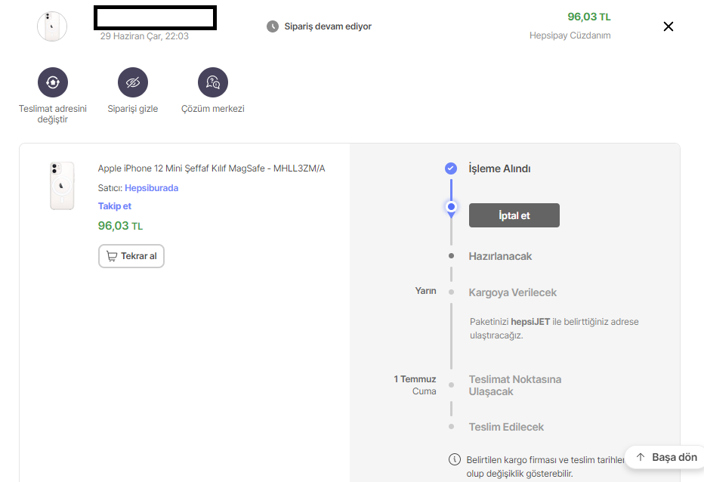This screenshot has width=704, height=482.
Task: Click the Kargoya Verilecek timeline dot
Action: click(x=451, y=292)
